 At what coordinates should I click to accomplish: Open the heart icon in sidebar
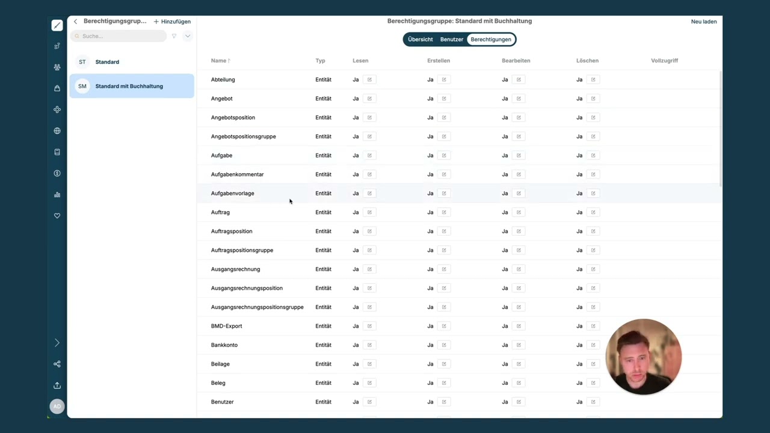click(57, 216)
